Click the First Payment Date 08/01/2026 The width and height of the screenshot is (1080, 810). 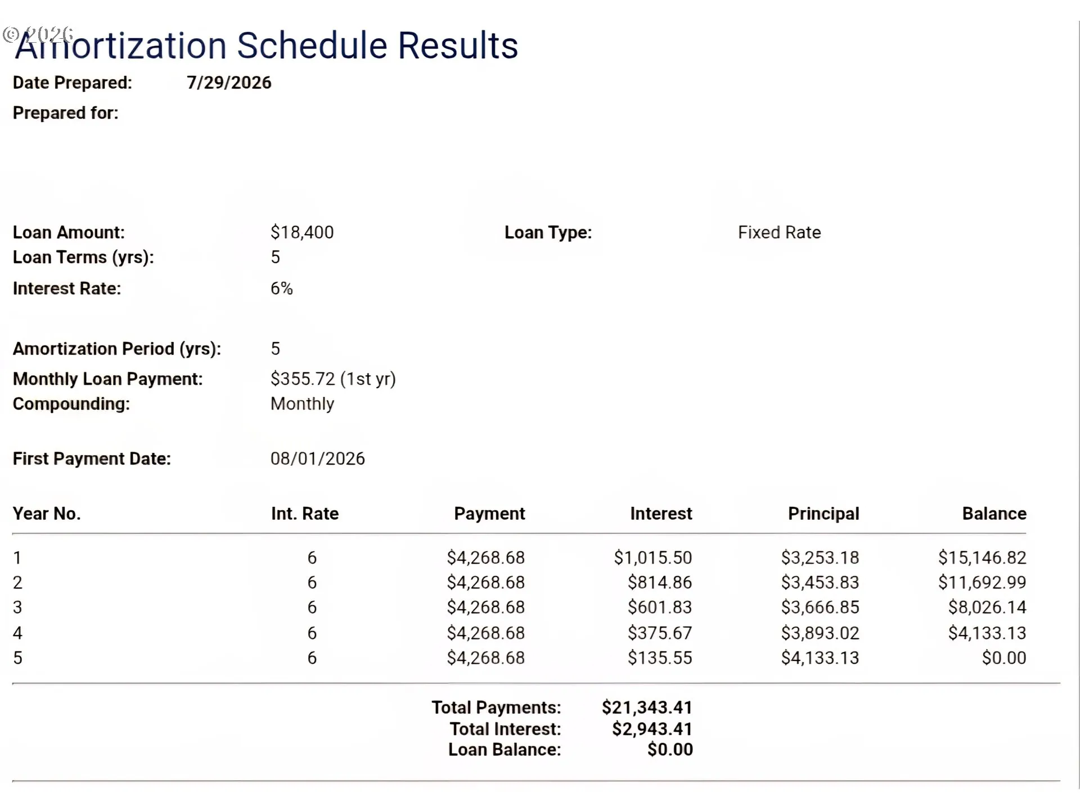point(317,459)
